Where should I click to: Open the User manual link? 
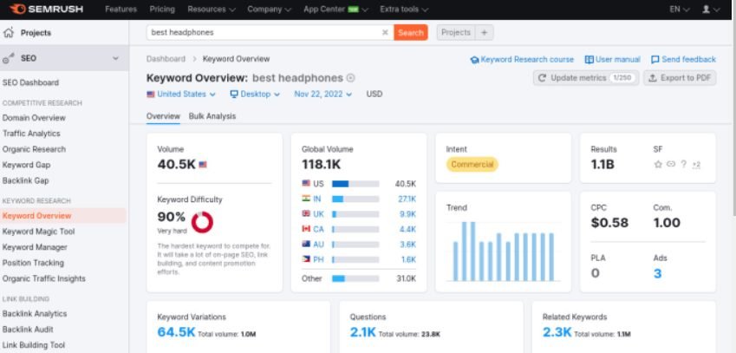tap(613, 60)
